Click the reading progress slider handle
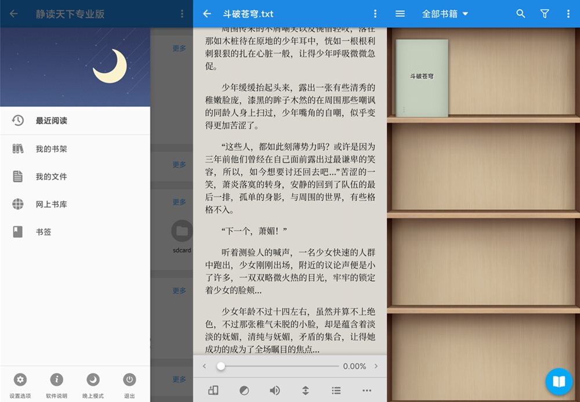The height and width of the screenshot is (402, 580). tap(221, 366)
